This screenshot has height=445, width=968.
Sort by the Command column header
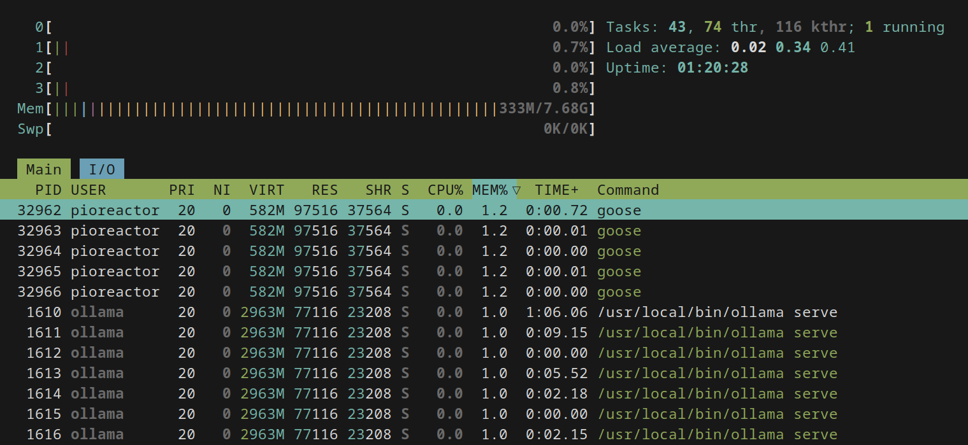[x=628, y=190]
